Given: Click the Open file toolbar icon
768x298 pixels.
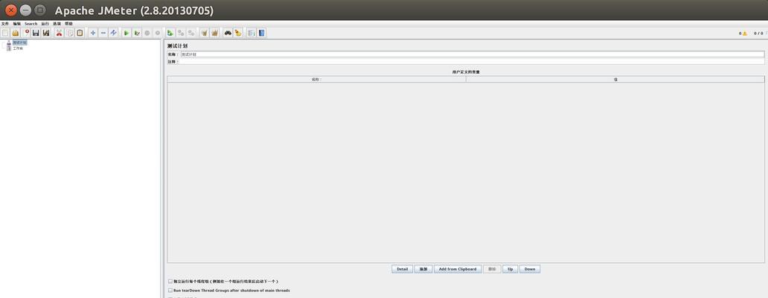Looking at the screenshot, I should pyautogui.click(x=15, y=33).
